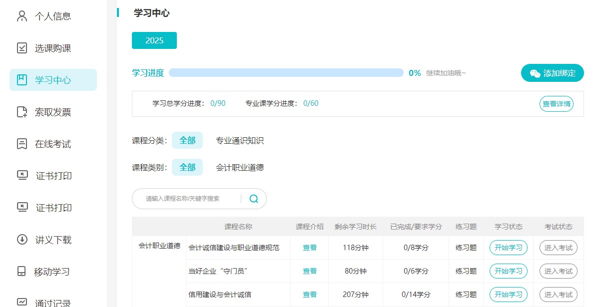
Task: Click the WeChat icon on 添加绑定
Action: (x=535, y=73)
